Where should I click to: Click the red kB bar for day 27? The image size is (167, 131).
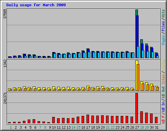[x=137, y=108]
